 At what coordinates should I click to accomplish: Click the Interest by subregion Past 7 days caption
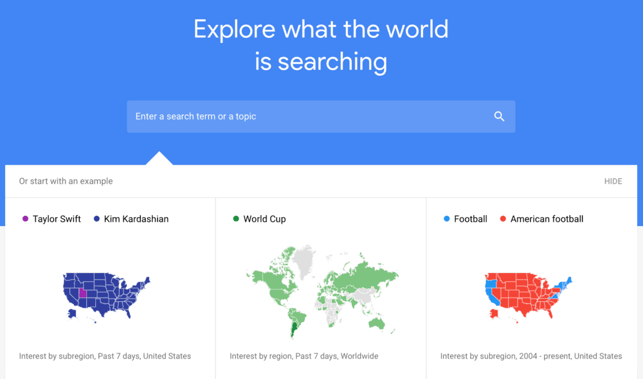(104, 356)
